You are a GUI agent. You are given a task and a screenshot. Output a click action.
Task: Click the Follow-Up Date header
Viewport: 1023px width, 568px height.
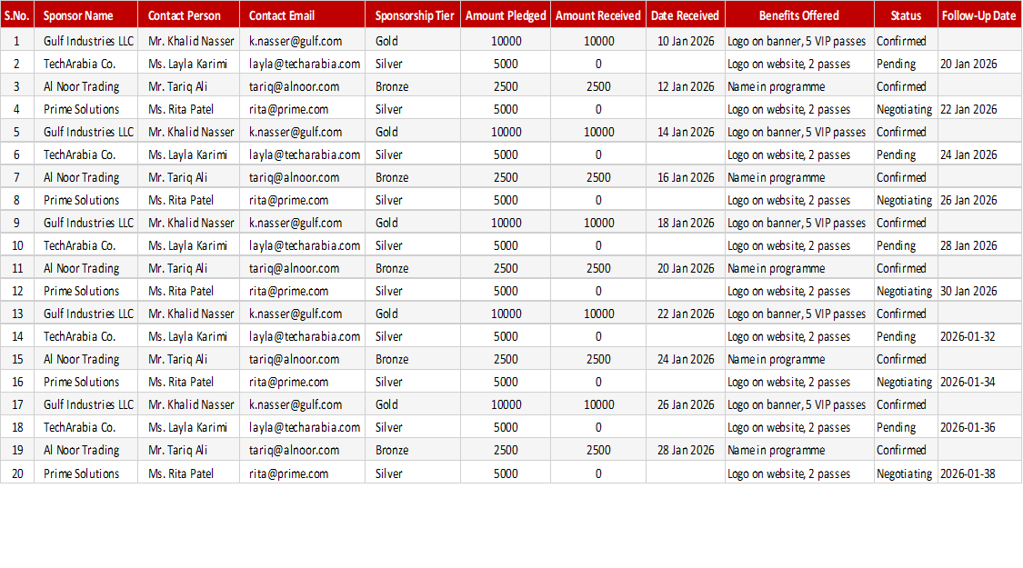tap(979, 15)
